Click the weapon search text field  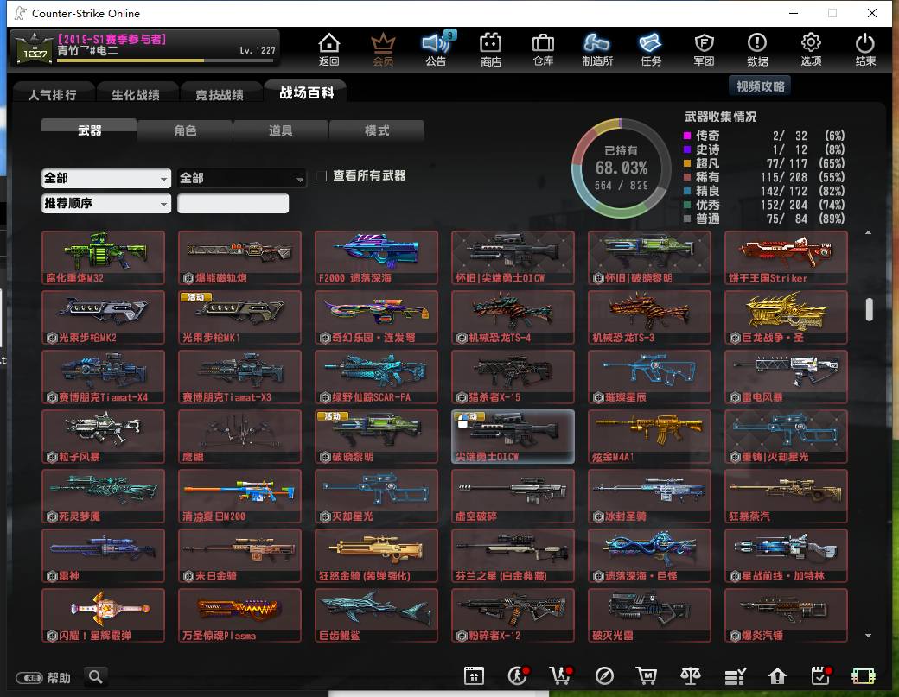233,203
